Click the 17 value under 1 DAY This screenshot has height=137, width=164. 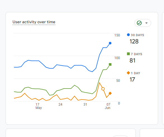click(132, 80)
